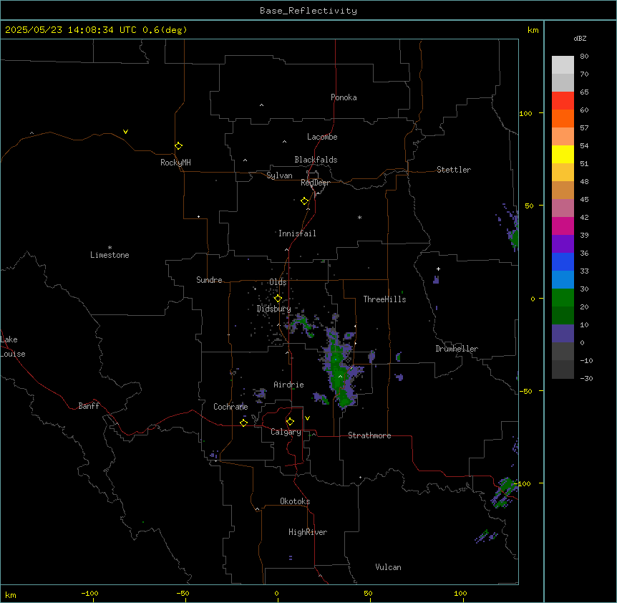Select the orange 57-60 dBZ legend swatch
Image resolution: width=617 pixels, height=603 pixels.
pos(563,118)
